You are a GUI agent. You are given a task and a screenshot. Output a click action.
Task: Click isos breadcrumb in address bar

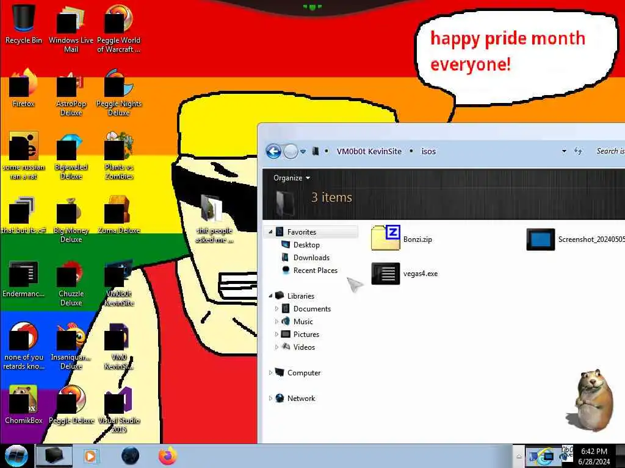coord(428,151)
